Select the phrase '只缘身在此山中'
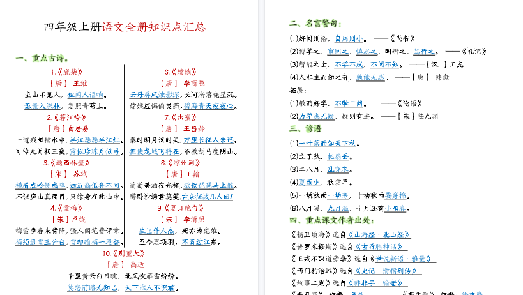523x295 pixels. click(95, 197)
